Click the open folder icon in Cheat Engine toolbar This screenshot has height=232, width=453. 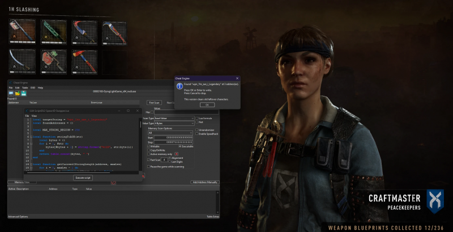pyautogui.click(x=18, y=93)
